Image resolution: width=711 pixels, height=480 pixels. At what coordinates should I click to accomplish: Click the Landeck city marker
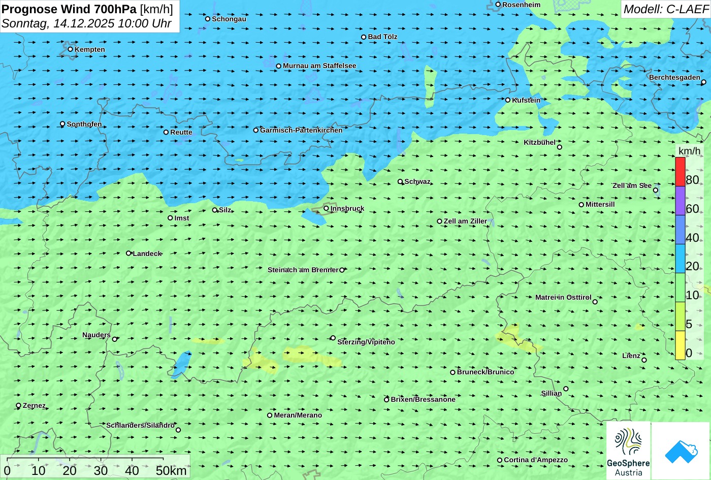[x=128, y=253]
